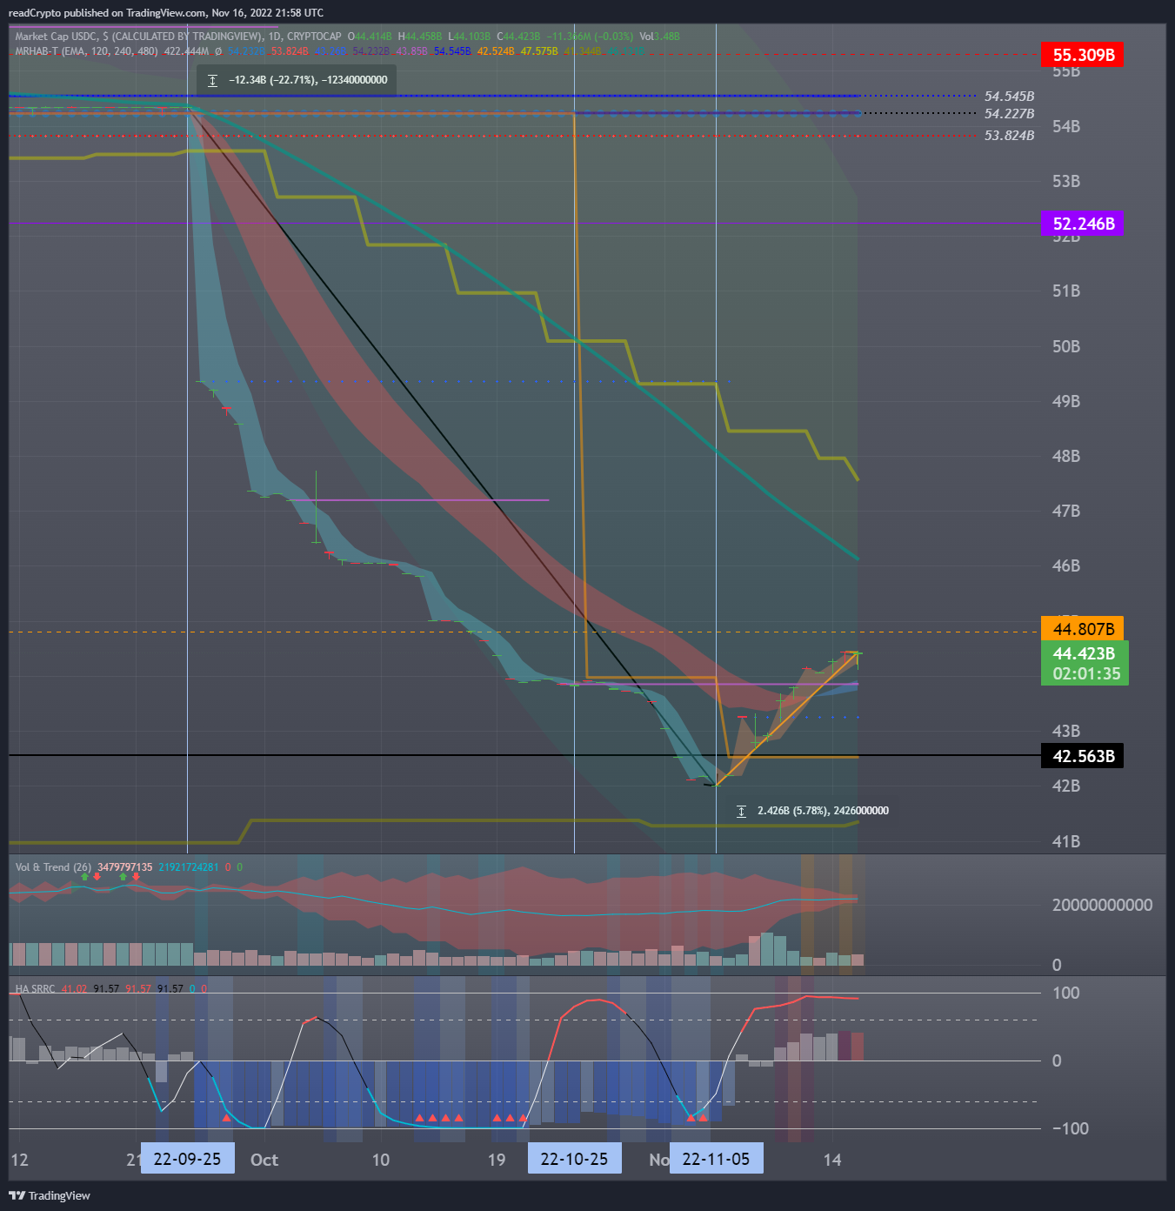This screenshot has height=1211, width=1175.
Task: Click the 46B tick on price axis
Action: tap(1066, 565)
